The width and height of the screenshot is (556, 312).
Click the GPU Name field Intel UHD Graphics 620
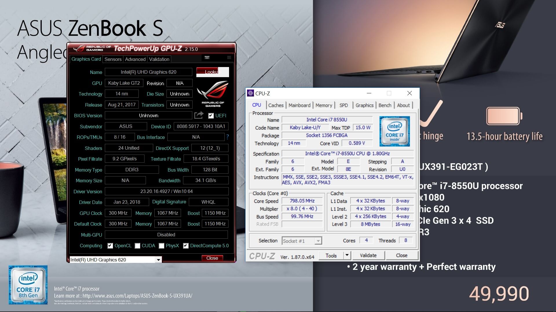tap(149, 72)
